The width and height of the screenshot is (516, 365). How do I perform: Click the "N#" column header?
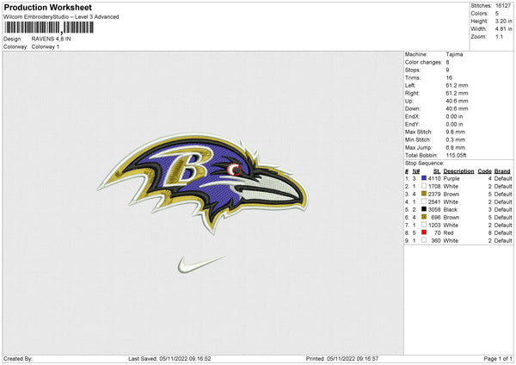tap(416, 171)
